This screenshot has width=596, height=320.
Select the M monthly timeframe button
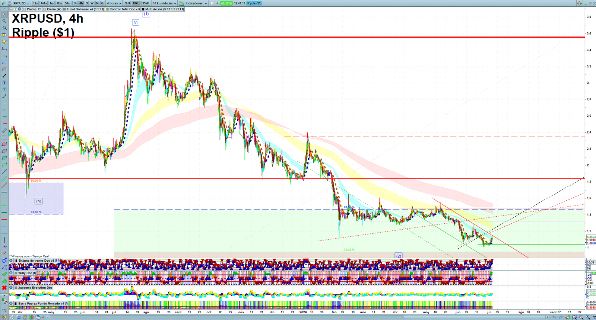pos(97,3)
